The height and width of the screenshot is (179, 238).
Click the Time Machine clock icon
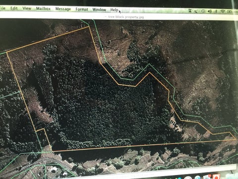click(203, 11)
